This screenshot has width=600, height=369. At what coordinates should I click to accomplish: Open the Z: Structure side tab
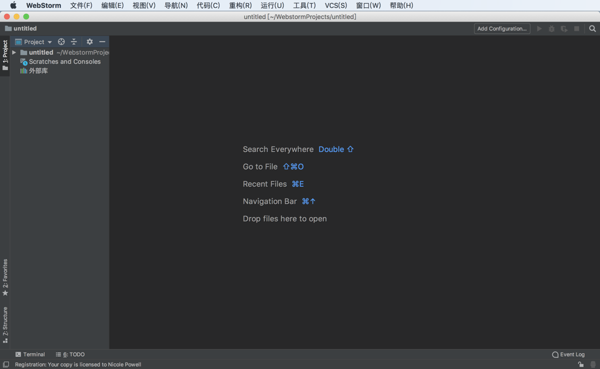tap(5, 325)
